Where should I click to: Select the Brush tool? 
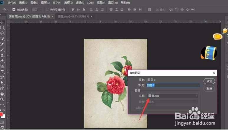point(2,50)
